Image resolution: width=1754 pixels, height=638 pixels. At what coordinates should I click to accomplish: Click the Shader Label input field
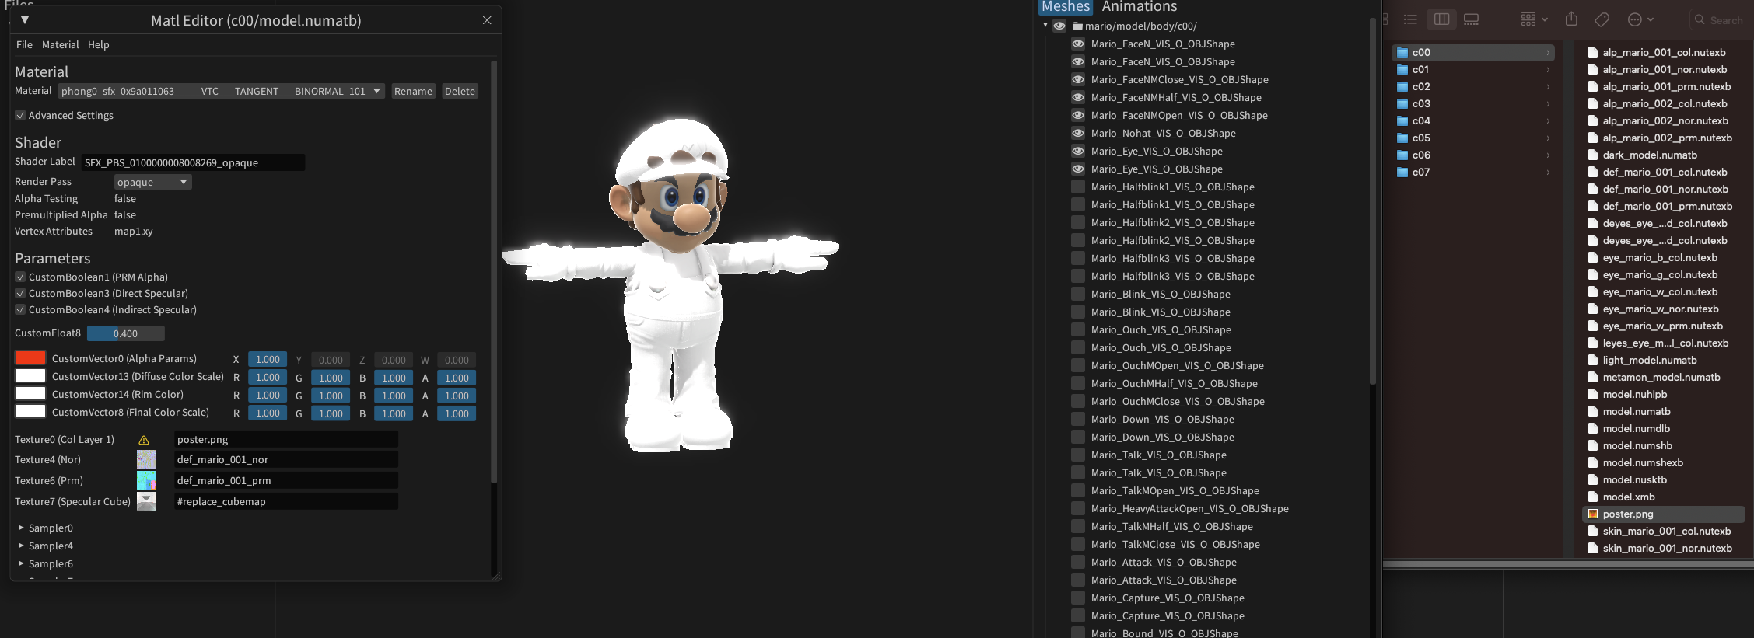coord(193,162)
